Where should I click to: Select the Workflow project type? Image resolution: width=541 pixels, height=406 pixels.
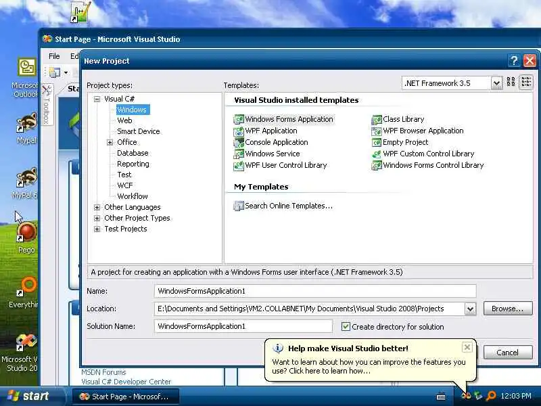pyautogui.click(x=133, y=196)
